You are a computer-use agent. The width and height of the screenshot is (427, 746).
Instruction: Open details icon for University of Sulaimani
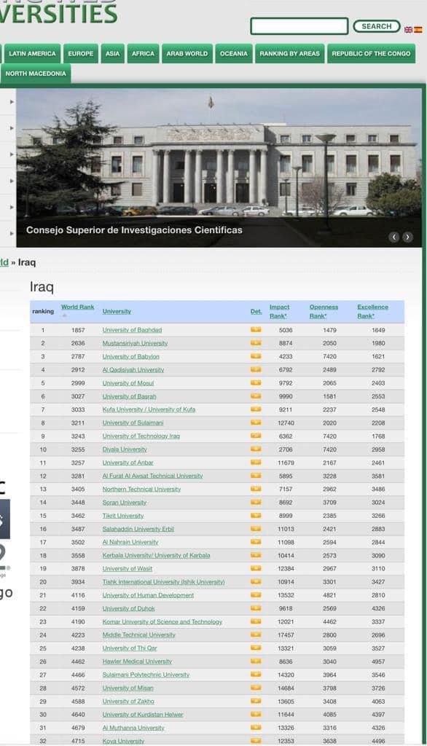(x=256, y=423)
